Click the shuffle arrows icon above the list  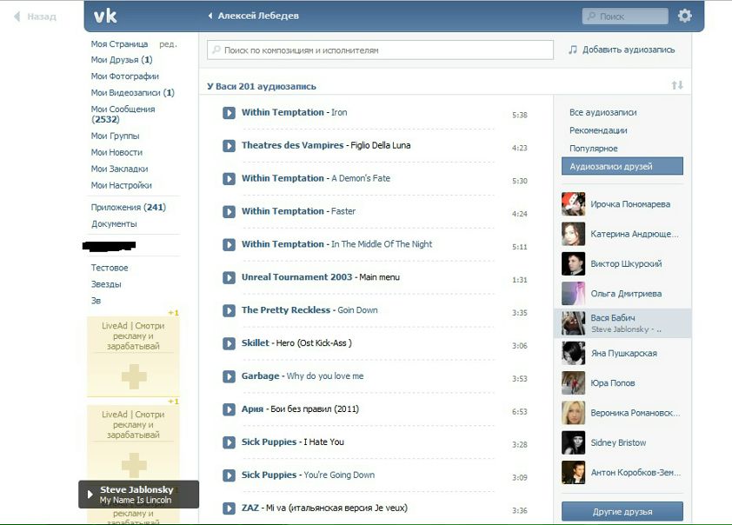(x=677, y=85)
